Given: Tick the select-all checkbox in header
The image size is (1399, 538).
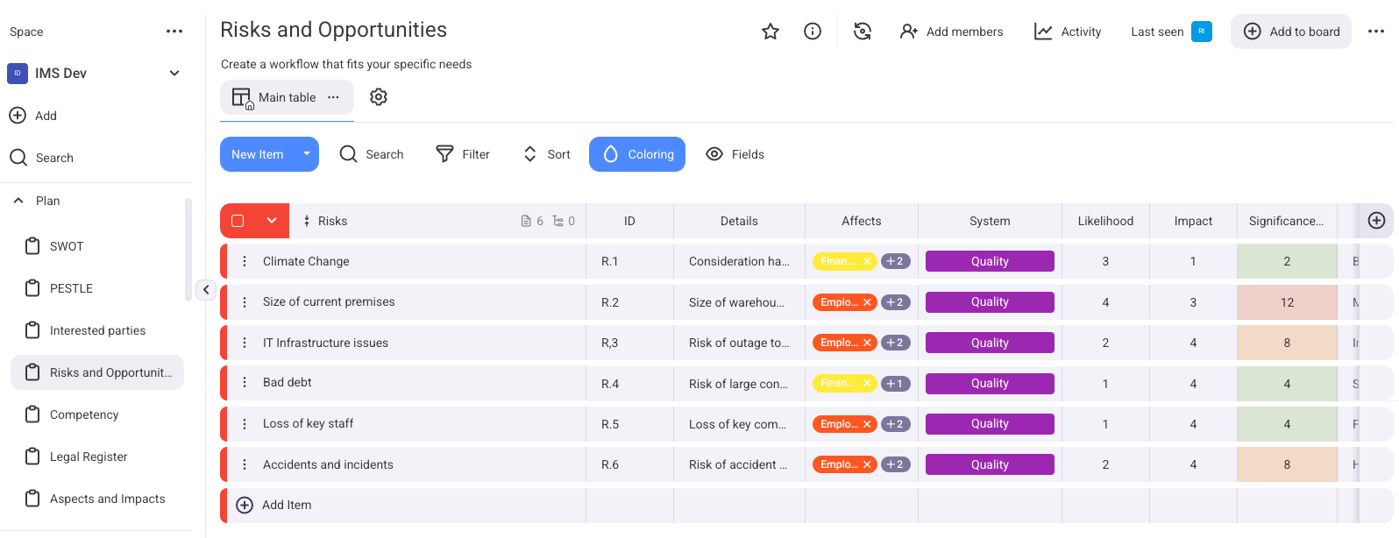Looking at the screenshot, I should [238, 221].
